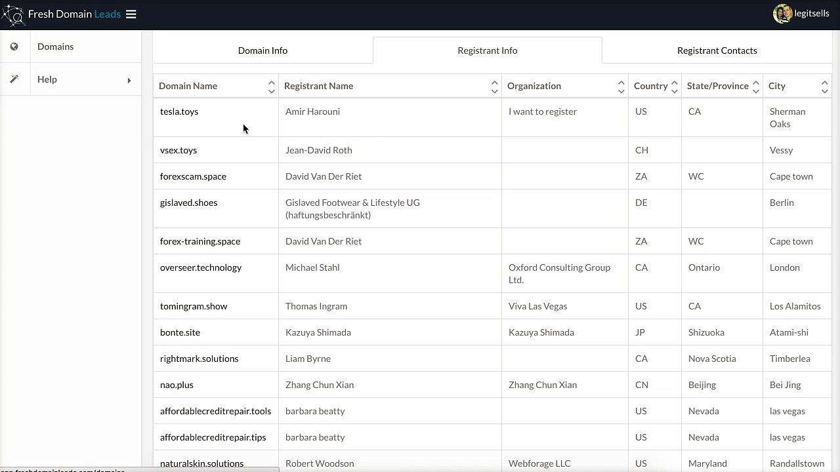
Task: Click the globe icon beside Domains
Action: point(14,47)
